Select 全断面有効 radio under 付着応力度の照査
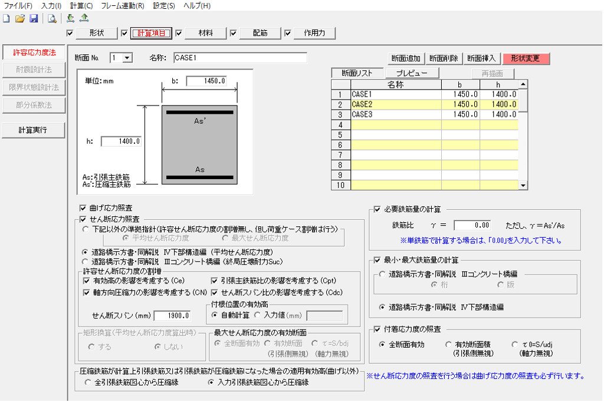The width and height of the screenshot is (604, 402). (x=382, y=345)
